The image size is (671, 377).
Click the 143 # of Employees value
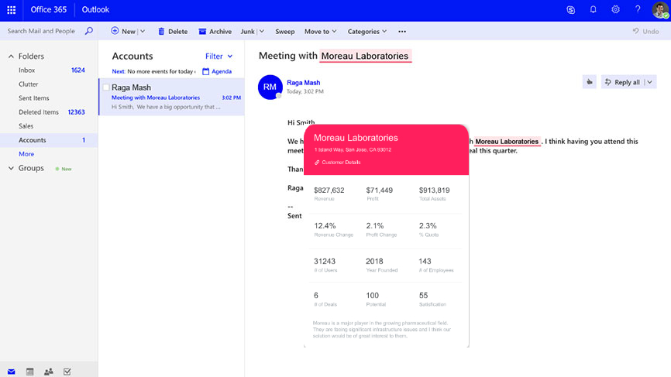[425, 261]
